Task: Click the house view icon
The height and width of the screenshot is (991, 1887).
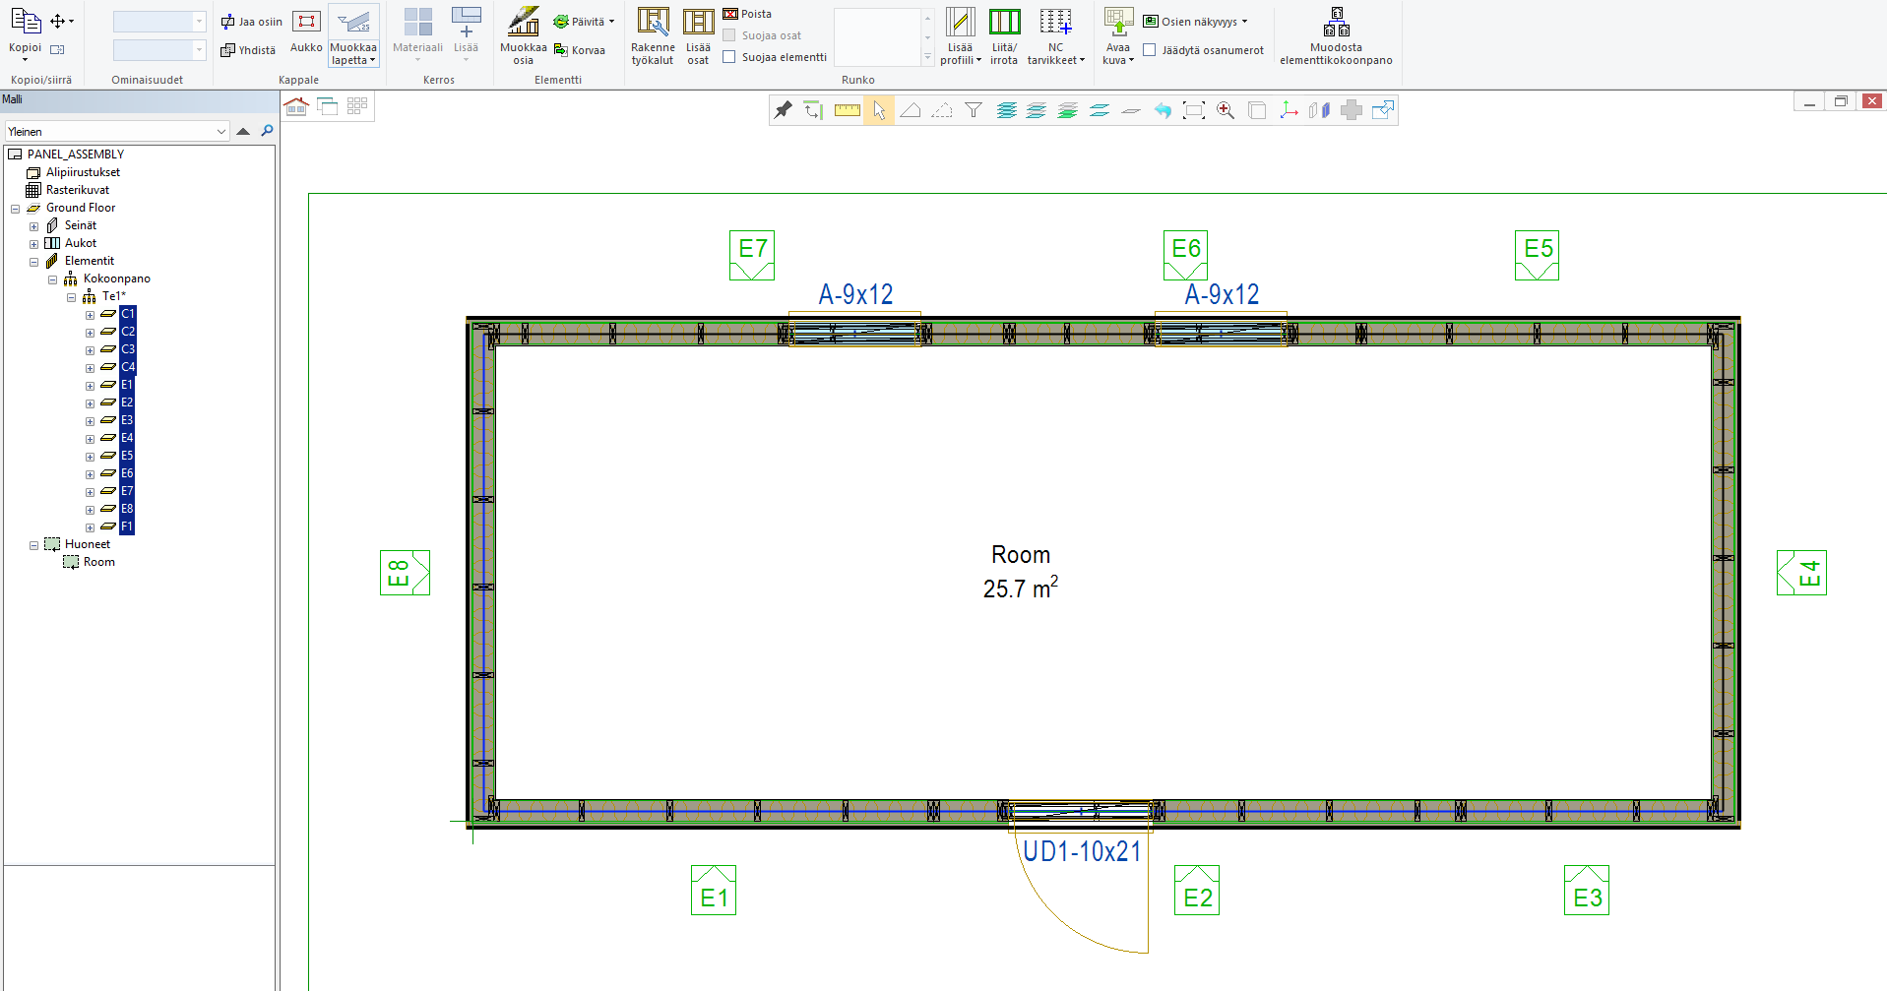Action: tap(296, 106)
